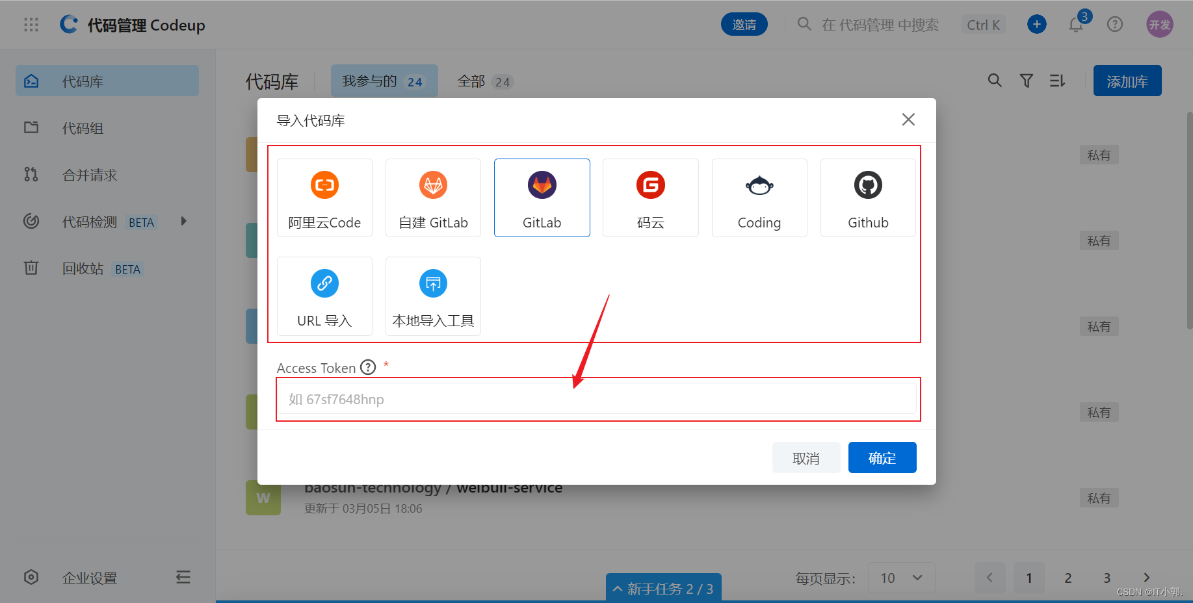
Task: Open 回收站 BETA in the sidebar
Action: [x=107, y=268]
